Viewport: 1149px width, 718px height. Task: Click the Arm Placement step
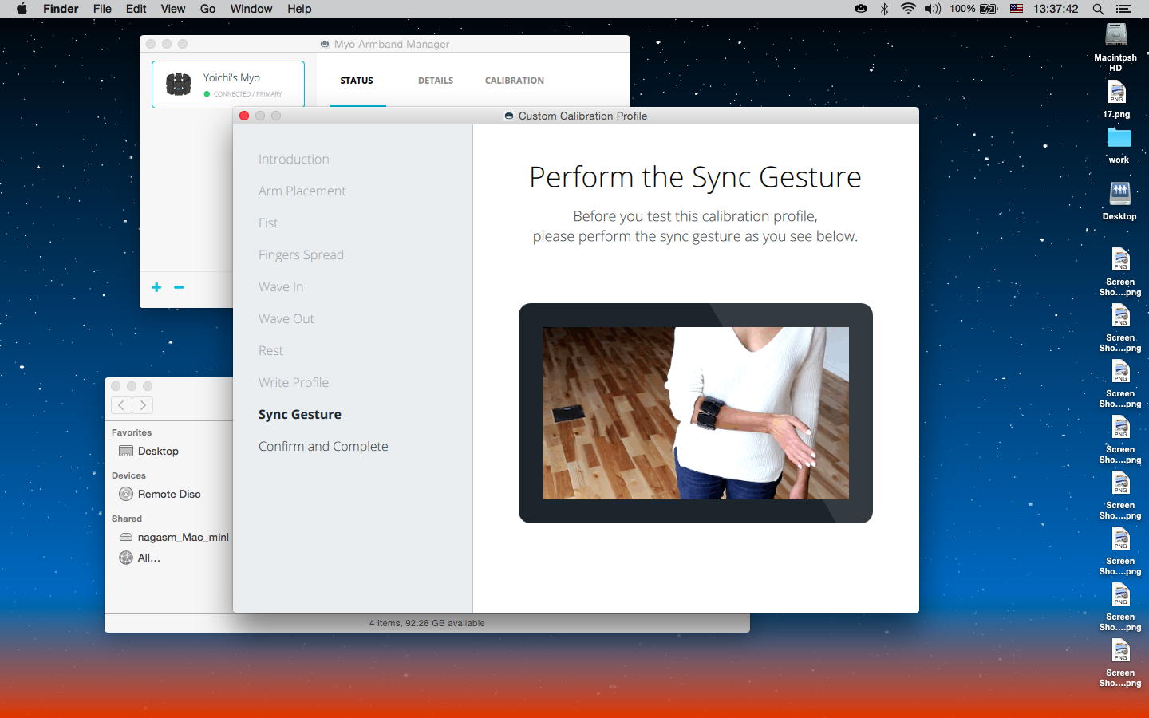(x=302, y=191)
